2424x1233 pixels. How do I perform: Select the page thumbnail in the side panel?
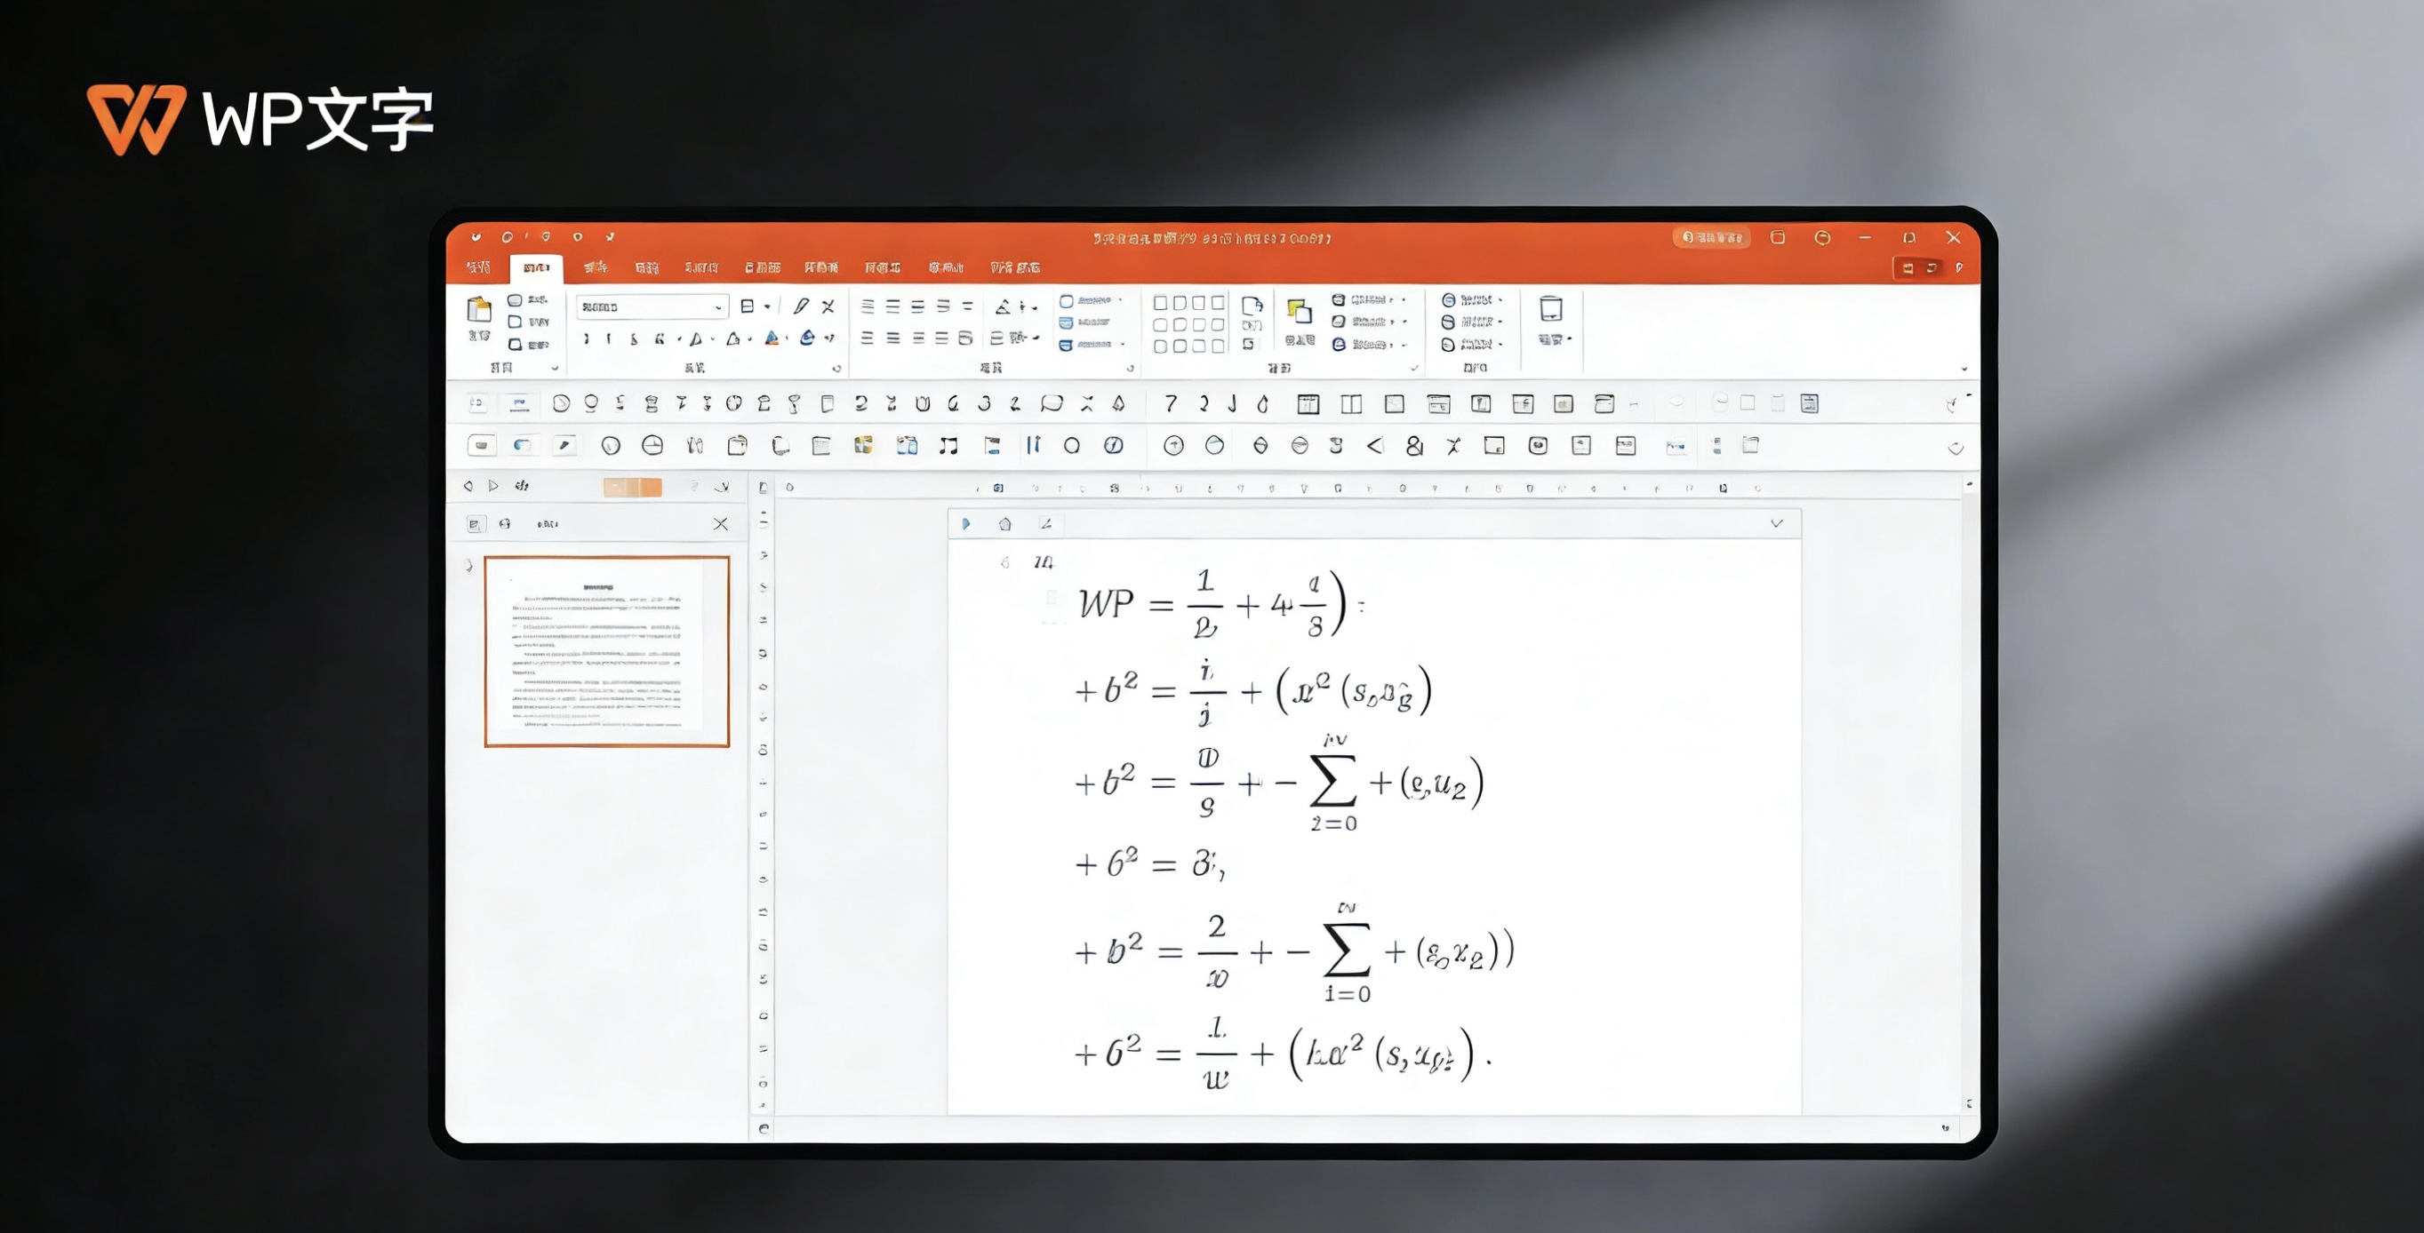pos(607,651)
